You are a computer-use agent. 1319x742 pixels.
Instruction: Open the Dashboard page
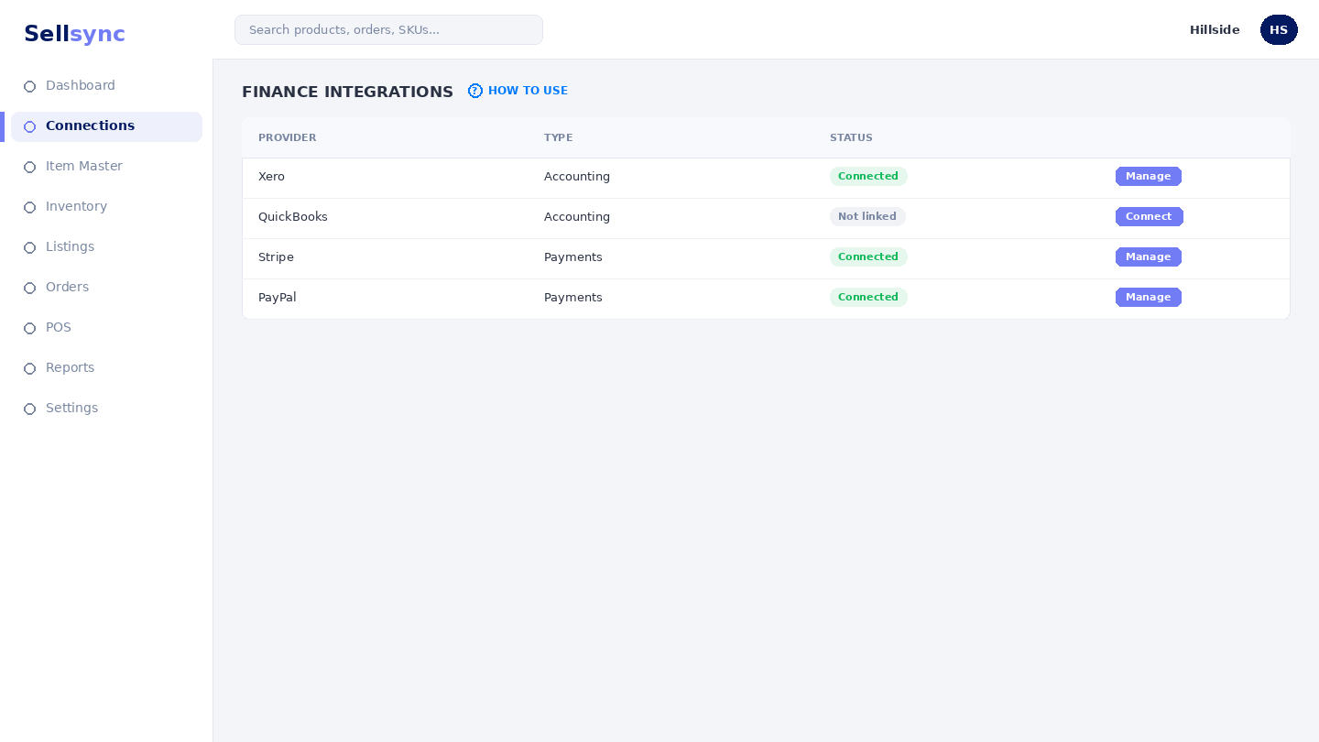[81, 85]
